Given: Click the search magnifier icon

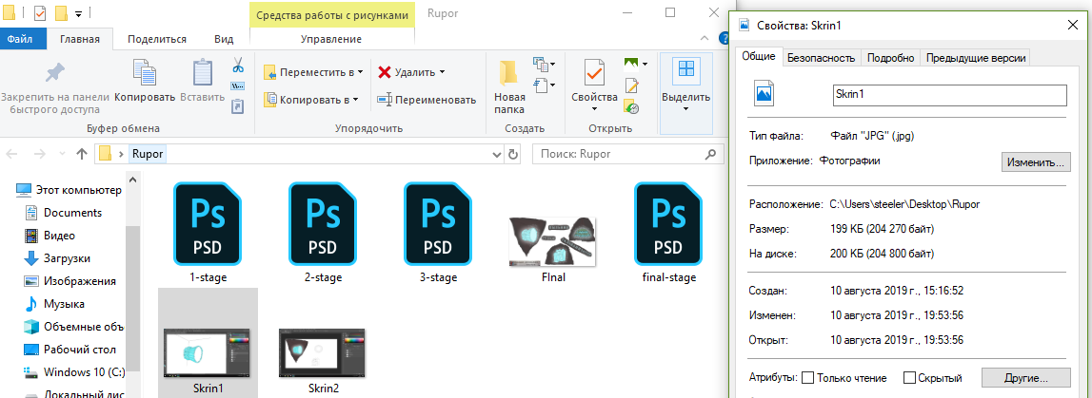Looking at the screenshot, I should click(x=709, y=154).
